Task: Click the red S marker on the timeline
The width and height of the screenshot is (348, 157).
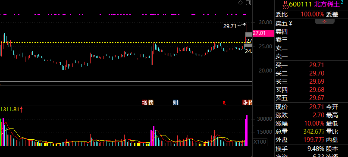Action: 224,103
